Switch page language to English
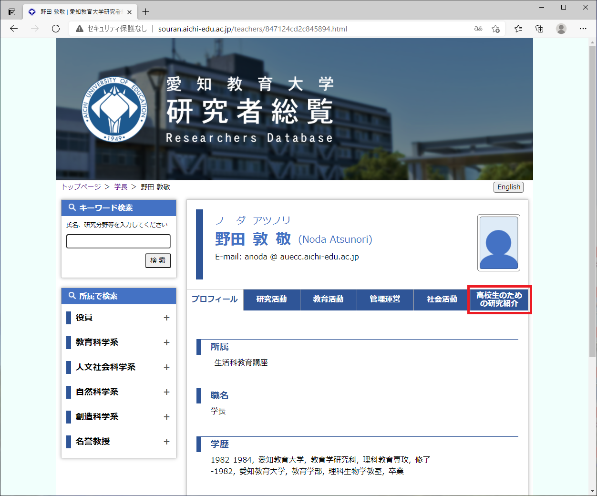 click(508, 187)
